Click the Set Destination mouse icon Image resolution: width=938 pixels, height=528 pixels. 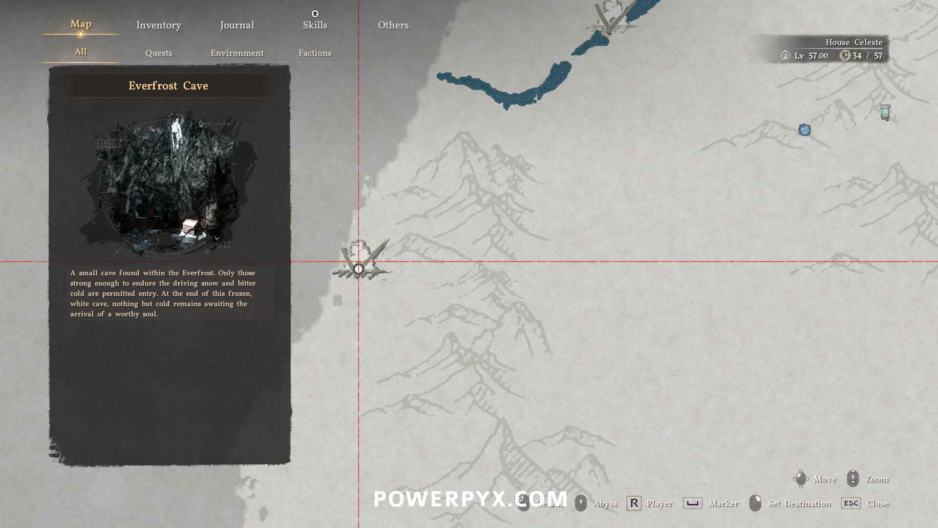[755, 503]
